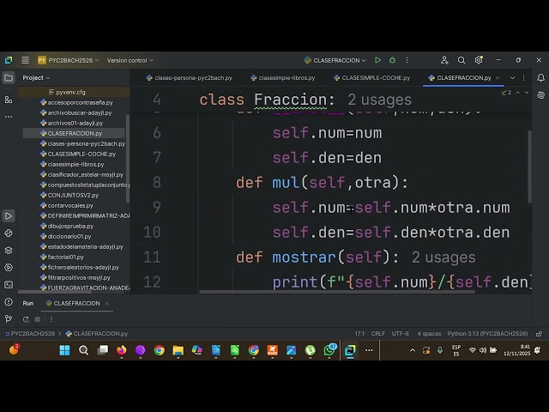The width and height of the screenshot is (549, 412).
Task: Open the Structure tool window icon
Action: pyautogui.click(x=9, y=100)
